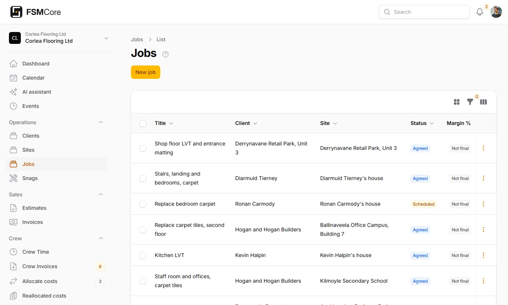This screenshot has width=508, height=305.
Task: Click the Sites sidebar icon
Action: [13, 150]
